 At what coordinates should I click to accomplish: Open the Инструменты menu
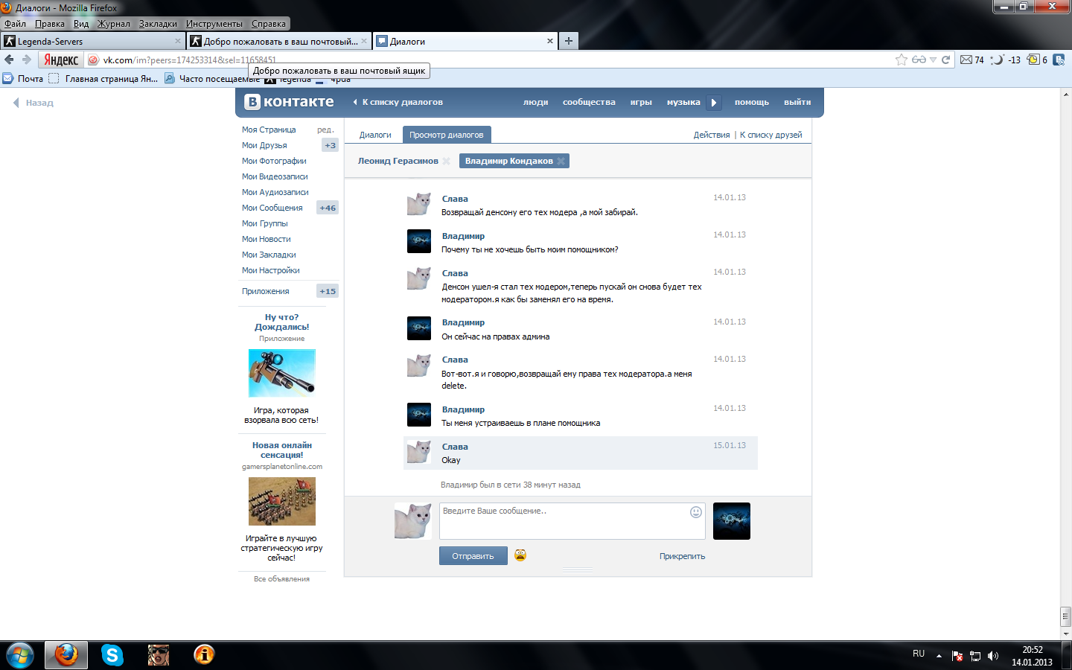tap(214, 24)
